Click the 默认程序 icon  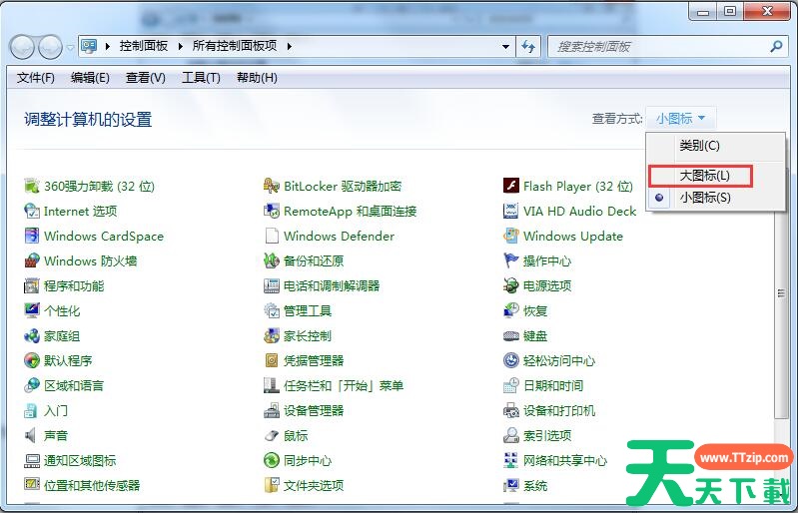pos(32,360)
